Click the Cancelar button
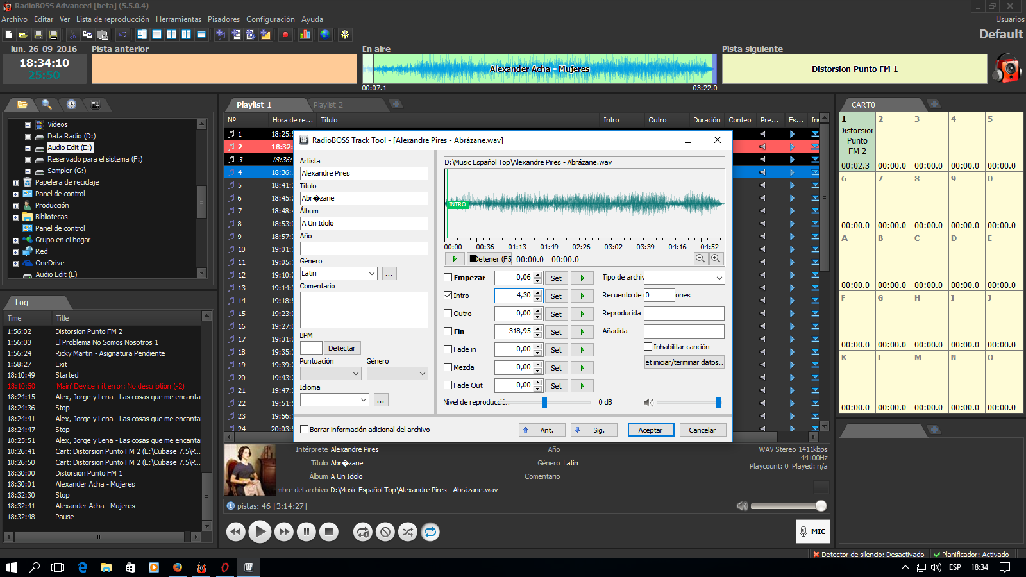 pos(702,430)
